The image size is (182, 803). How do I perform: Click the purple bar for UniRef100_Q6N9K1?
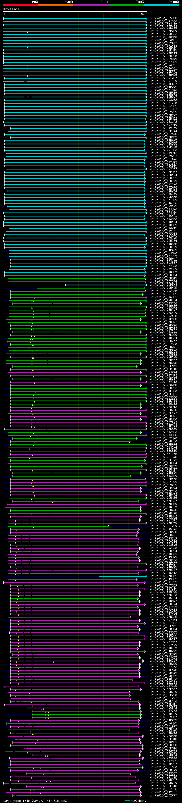(78, 348)
